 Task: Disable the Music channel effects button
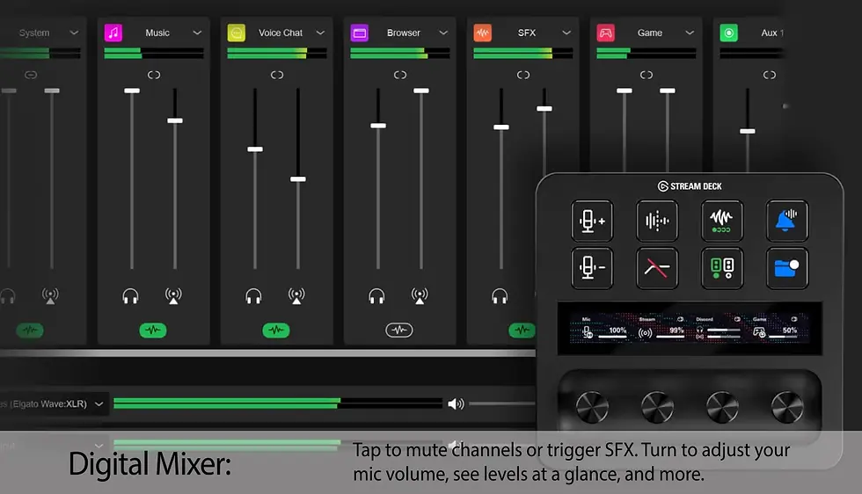[153, 331]
